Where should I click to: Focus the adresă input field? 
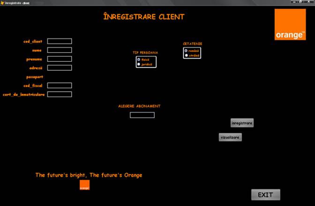60,68
